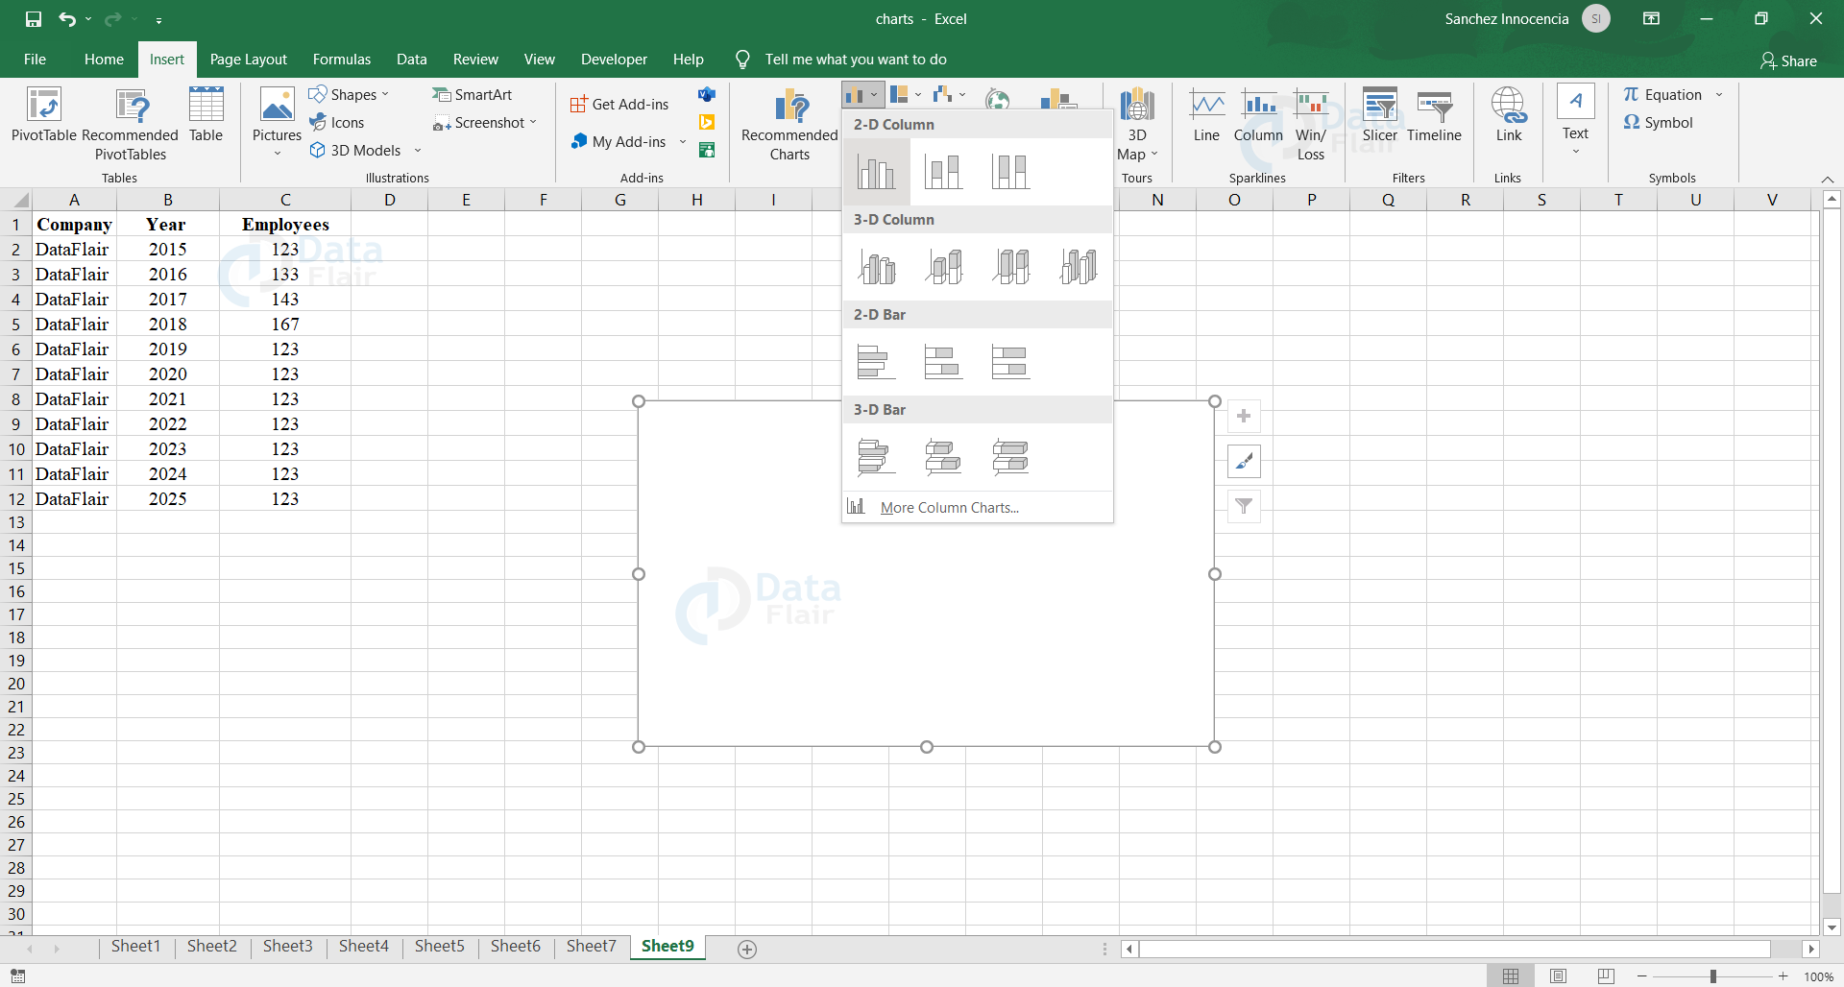Insert a 3-D Clustered Bar chart
This screenshot has height=987, width=1844.
tap(876, 457)
